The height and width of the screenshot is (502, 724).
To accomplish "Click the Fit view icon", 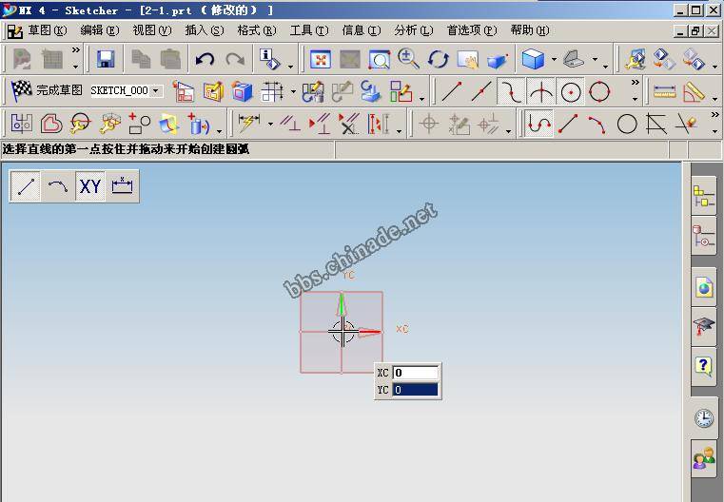I will [321, 59].
